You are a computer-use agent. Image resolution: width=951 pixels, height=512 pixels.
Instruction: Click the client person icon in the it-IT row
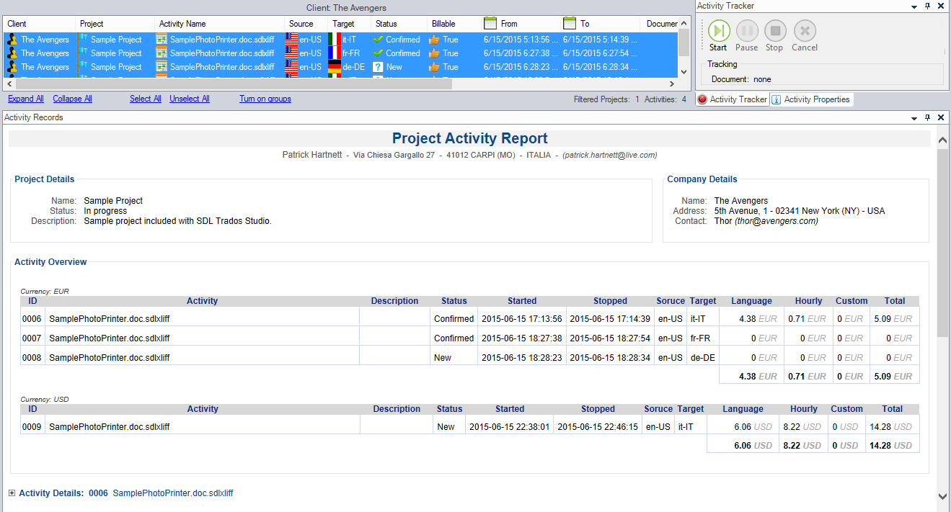coord(12,40)
